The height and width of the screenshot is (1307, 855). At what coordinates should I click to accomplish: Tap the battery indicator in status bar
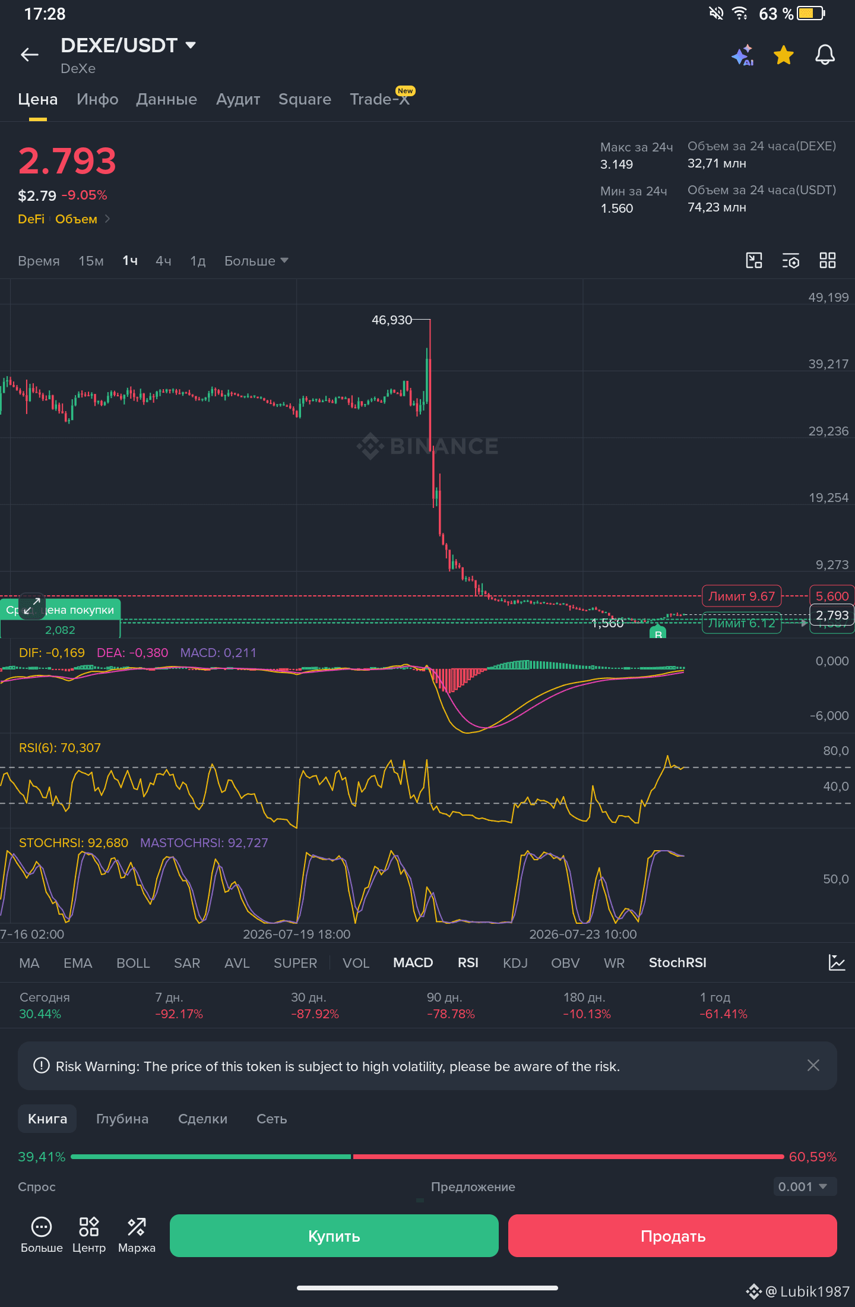[811, 13]
